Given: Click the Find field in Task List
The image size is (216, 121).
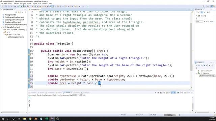Looking at the screenshot, I should [199, 22].
